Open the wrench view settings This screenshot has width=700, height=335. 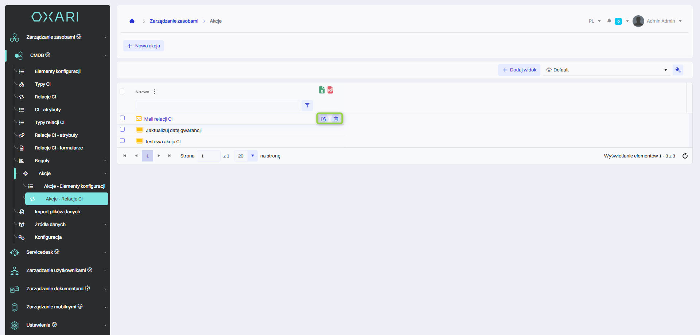point(678,70)
